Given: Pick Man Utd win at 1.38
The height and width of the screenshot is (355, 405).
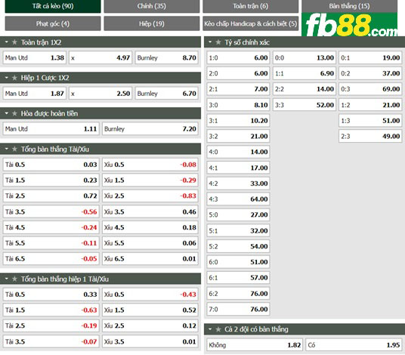Looking at the screenshot, I should 35,57.
